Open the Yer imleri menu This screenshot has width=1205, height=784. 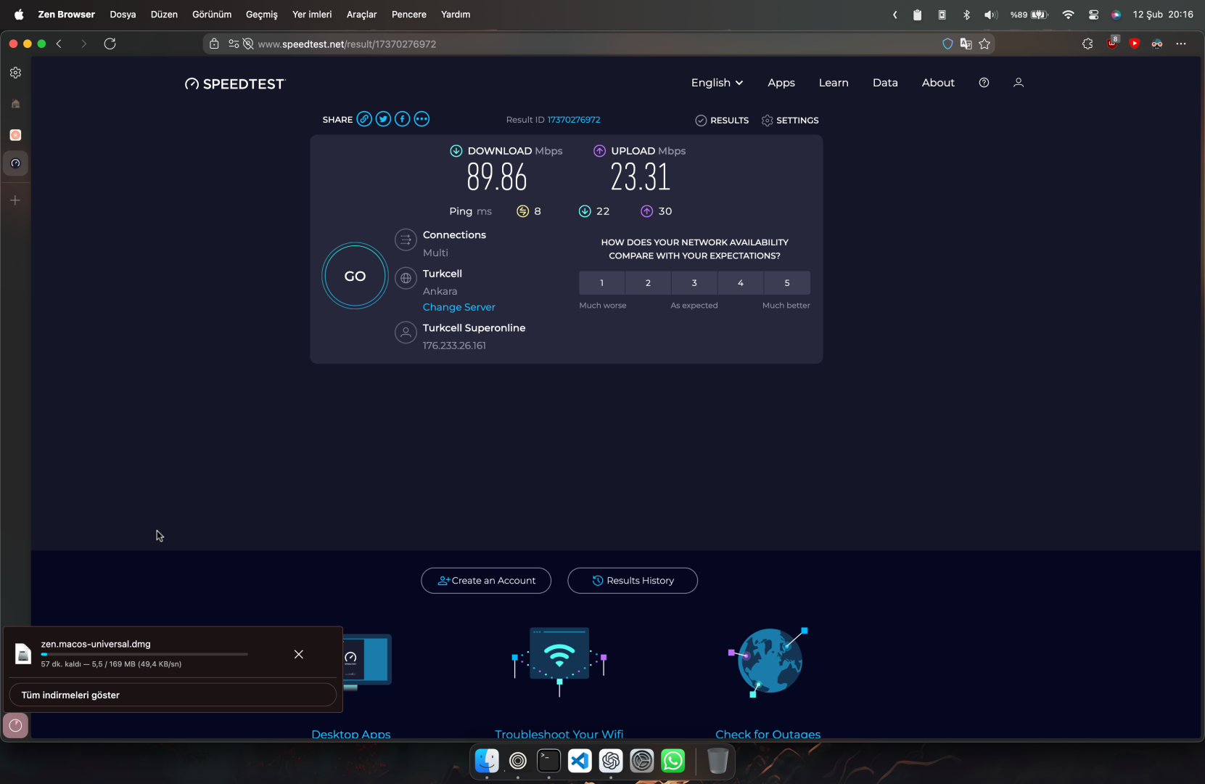coord(312,15)
